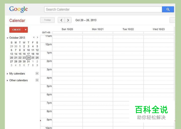Select October 26 in mini calendar

point(37,58)
